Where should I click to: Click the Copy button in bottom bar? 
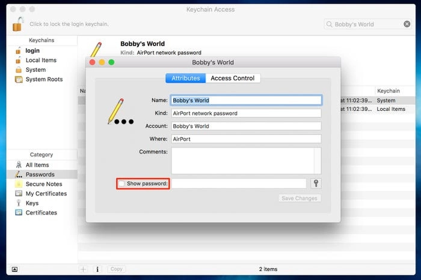pos(117,269)
